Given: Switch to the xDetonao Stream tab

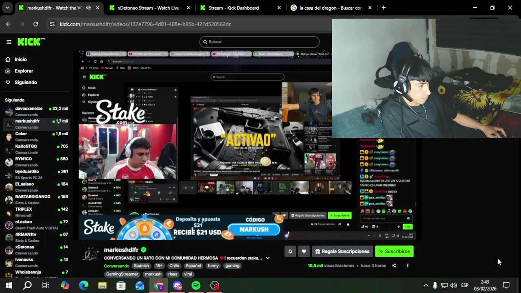Looking at the screenshot, I should click(x=149, y=8).
